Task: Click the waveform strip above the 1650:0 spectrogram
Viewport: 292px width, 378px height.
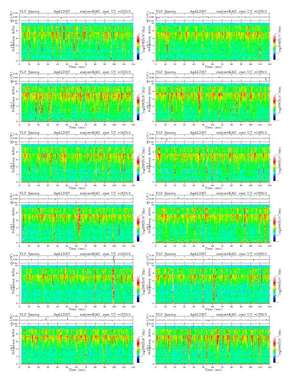Action: click(212, 260)
